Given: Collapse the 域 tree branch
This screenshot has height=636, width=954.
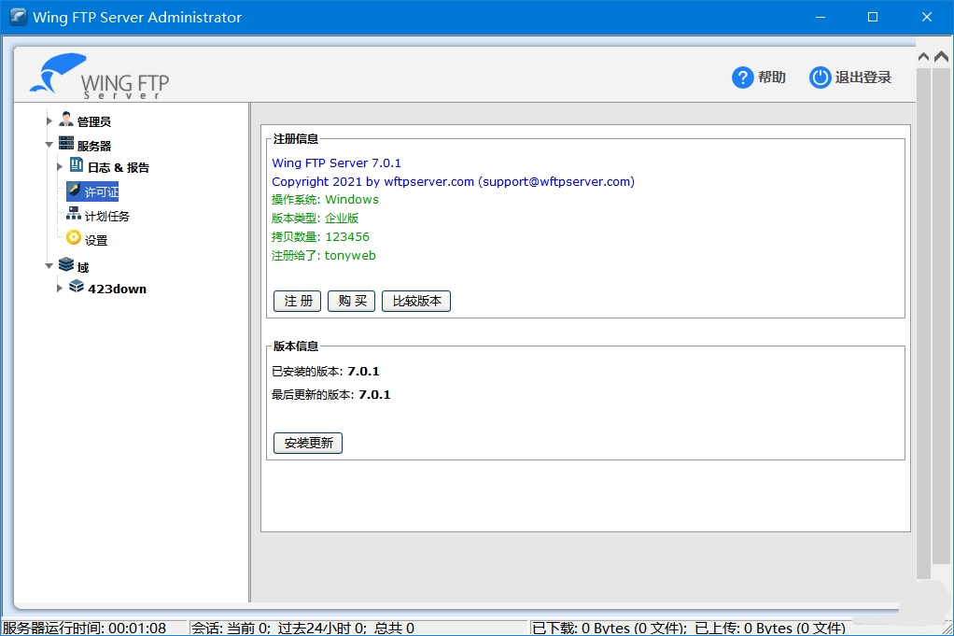Looking at the screenshot, I should [49, 264].
